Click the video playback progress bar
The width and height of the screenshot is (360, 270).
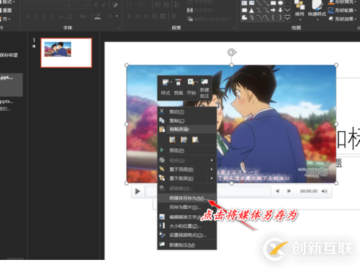point(243,192)
